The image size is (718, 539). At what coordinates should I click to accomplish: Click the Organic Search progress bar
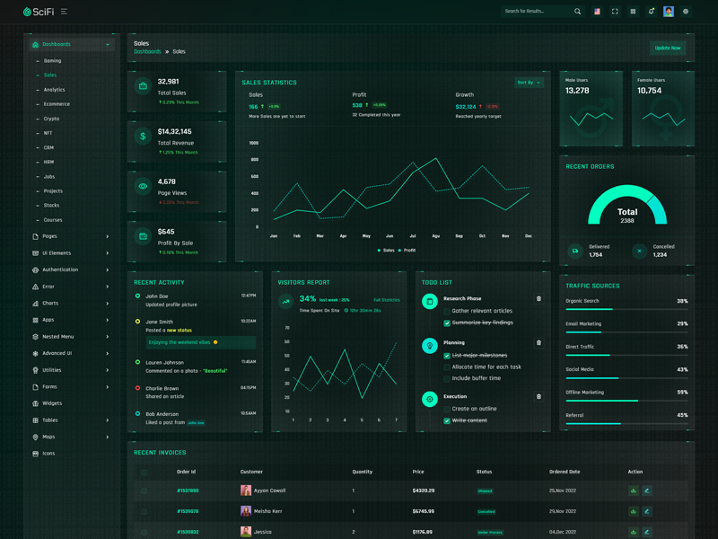(x=626, y=309)
